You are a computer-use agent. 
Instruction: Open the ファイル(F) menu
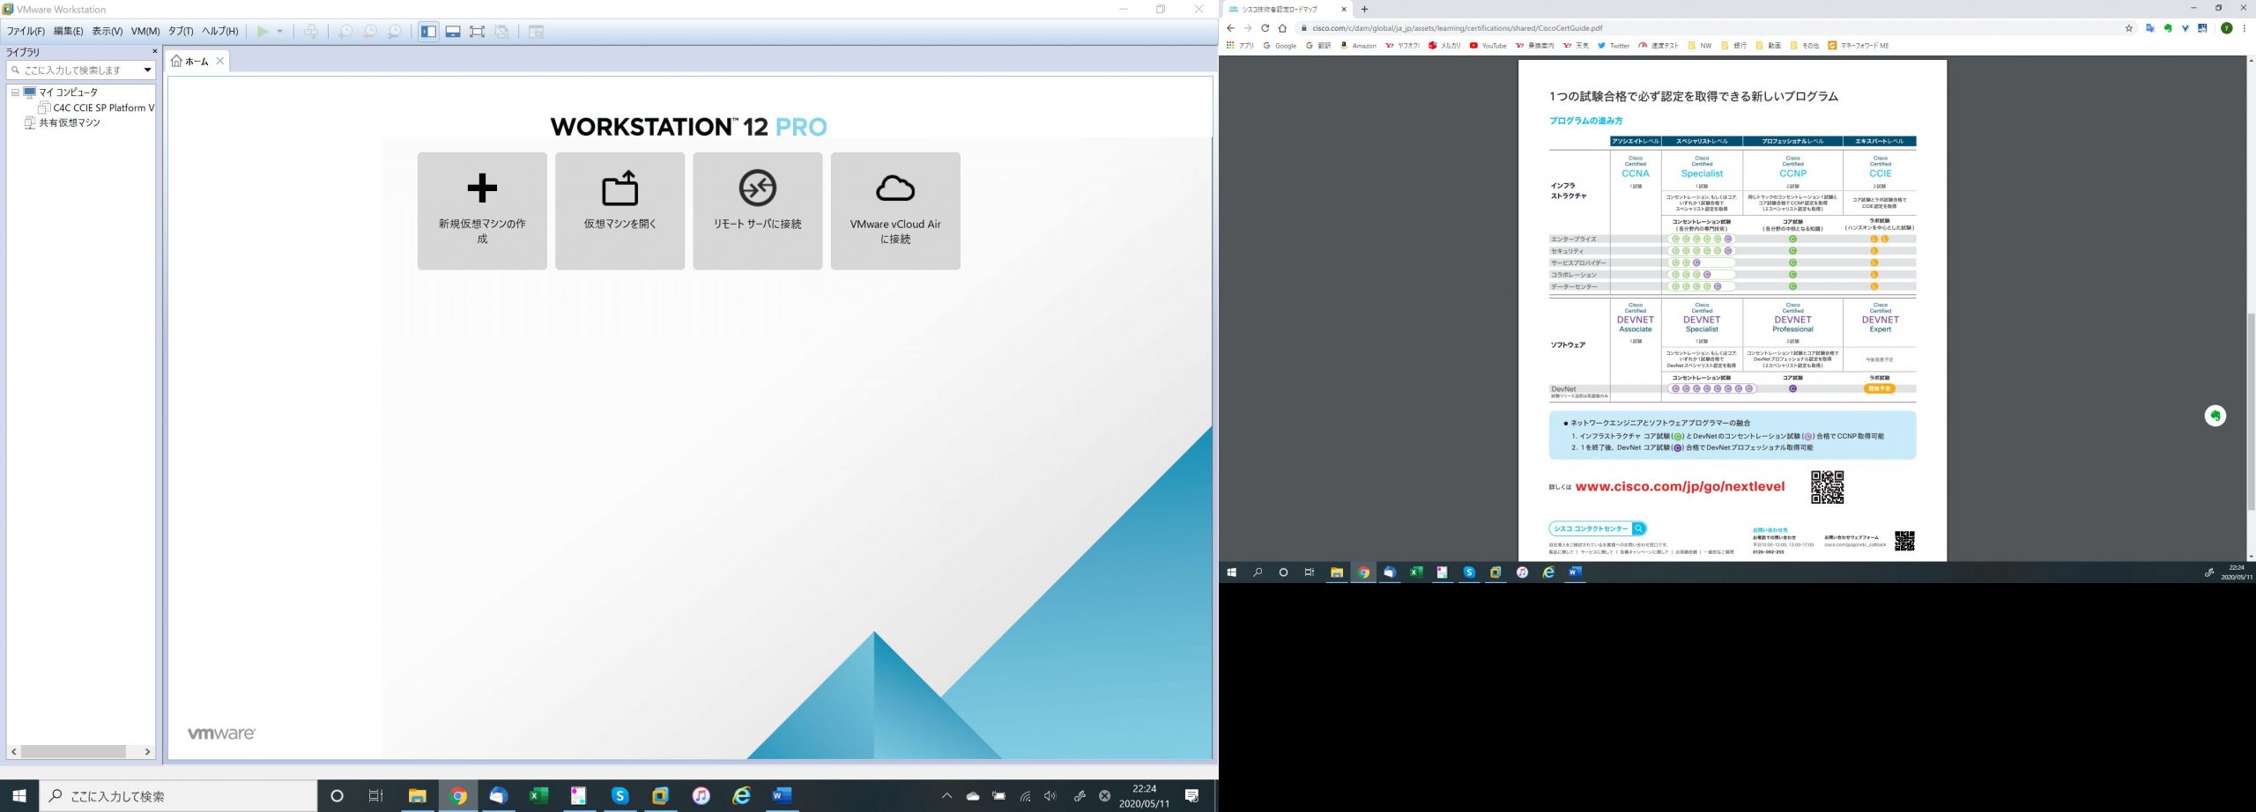tap(26, 31)
